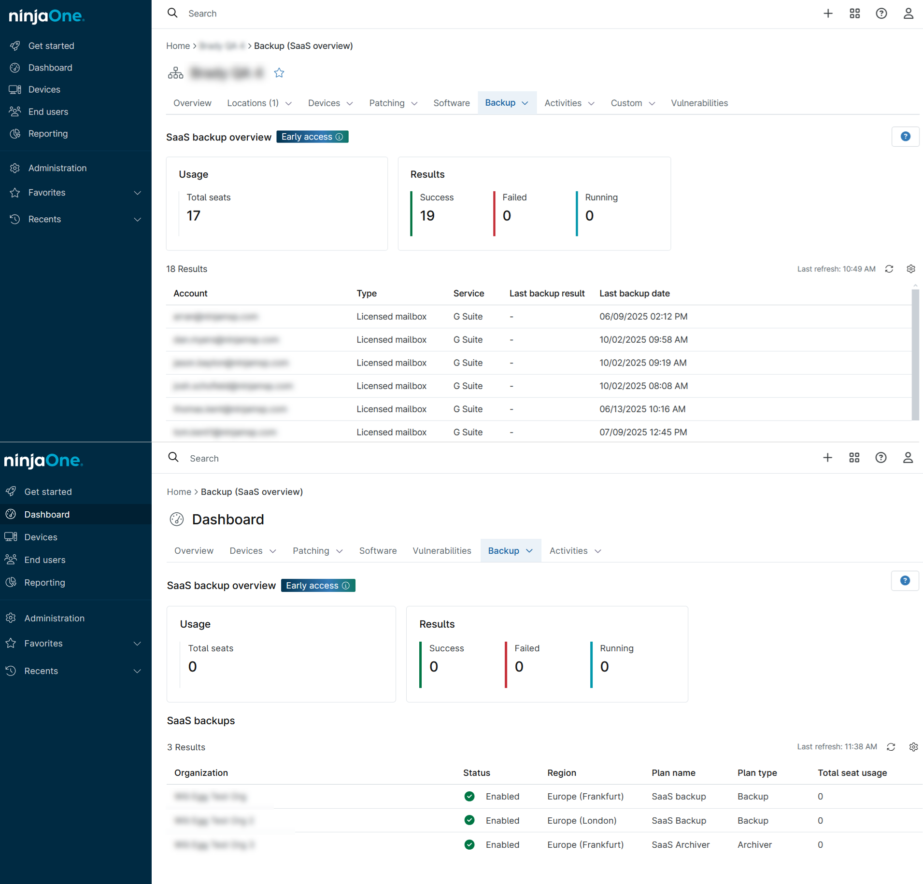The image size is (923, 884).
Task: Click the search magnifier icon
Action: coord(172,13)
